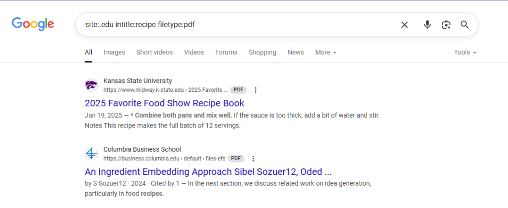Open 2025 Favorite Food Show Recipe Book link

[164, 103]
